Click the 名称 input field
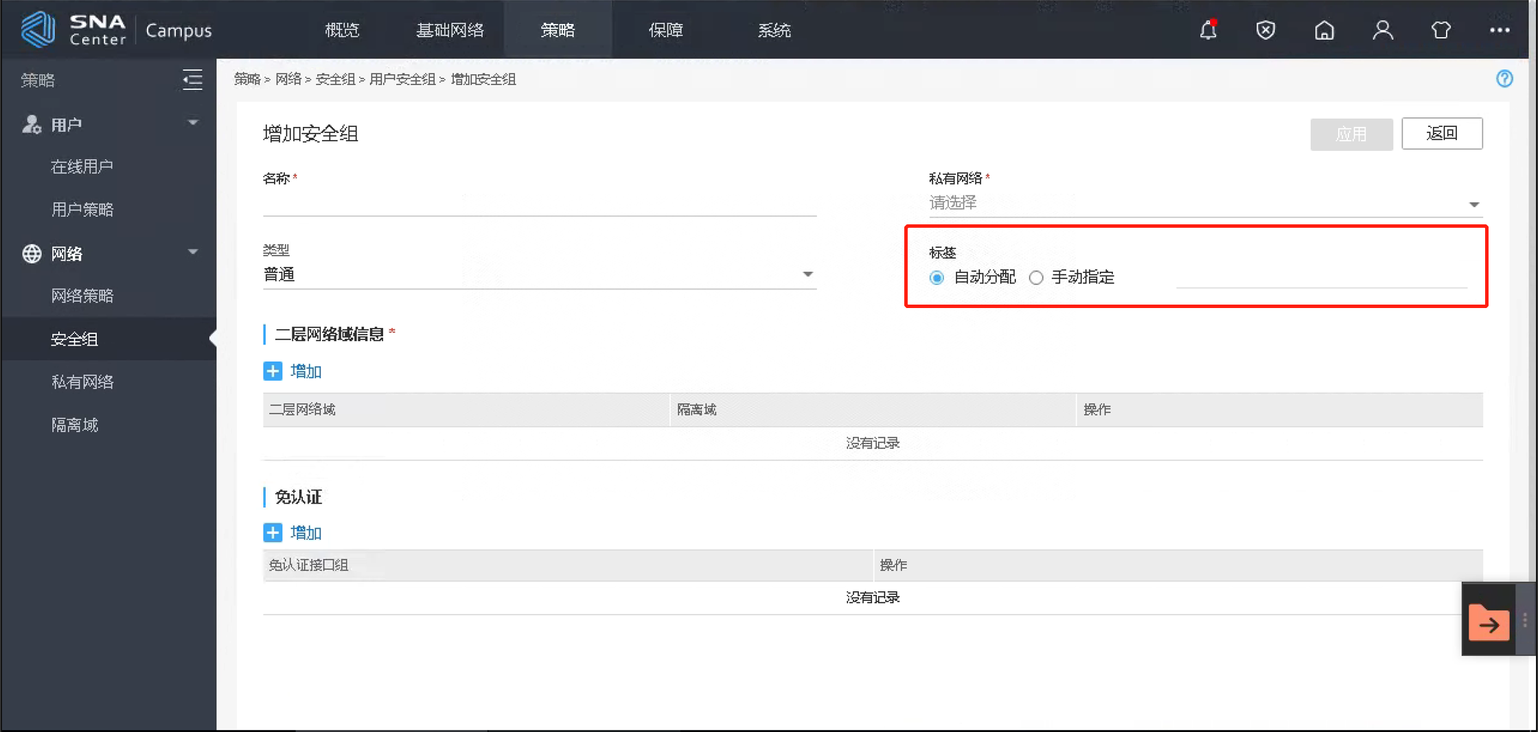Image resolution: width=1538 pixels, height=732 pixels. [x=539, y=203]
